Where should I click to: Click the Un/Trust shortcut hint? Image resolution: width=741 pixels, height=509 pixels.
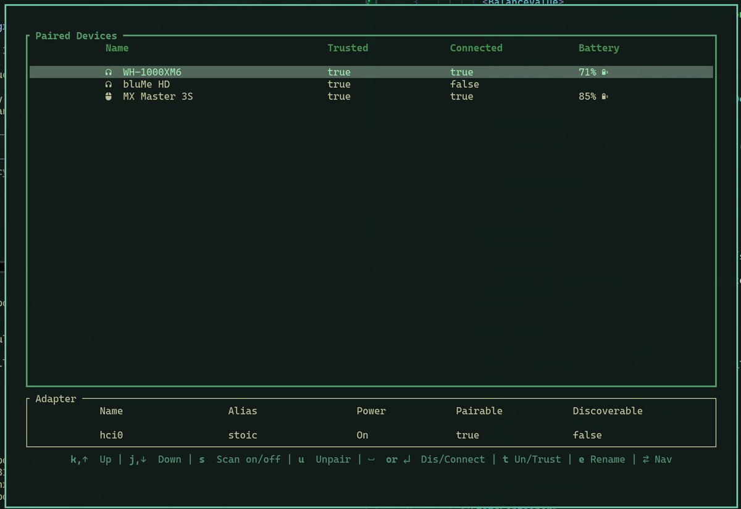pos(532,460)
